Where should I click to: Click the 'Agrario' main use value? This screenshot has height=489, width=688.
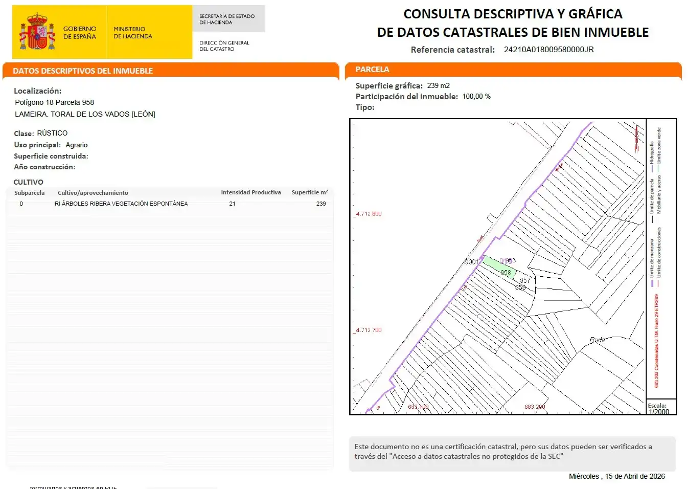[77, 145]
